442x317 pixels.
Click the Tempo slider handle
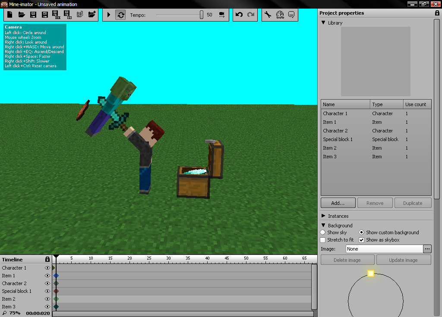202,15
